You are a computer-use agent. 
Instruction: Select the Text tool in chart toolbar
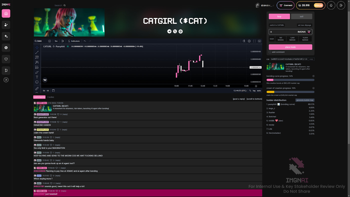[37, 77]
